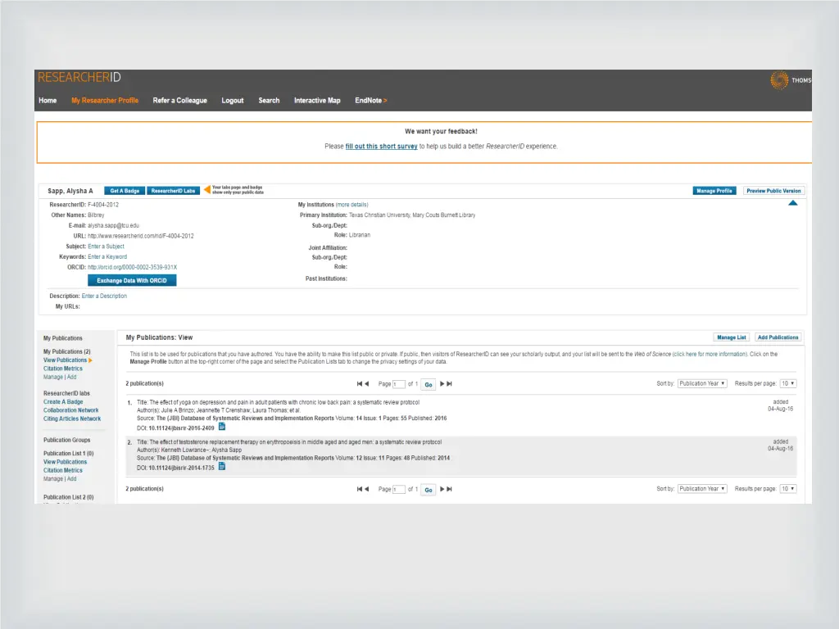Click Manage under My Publications (2)
This screenshot has width=839, height=629.
pyautogui.click(x=53, y=377)
